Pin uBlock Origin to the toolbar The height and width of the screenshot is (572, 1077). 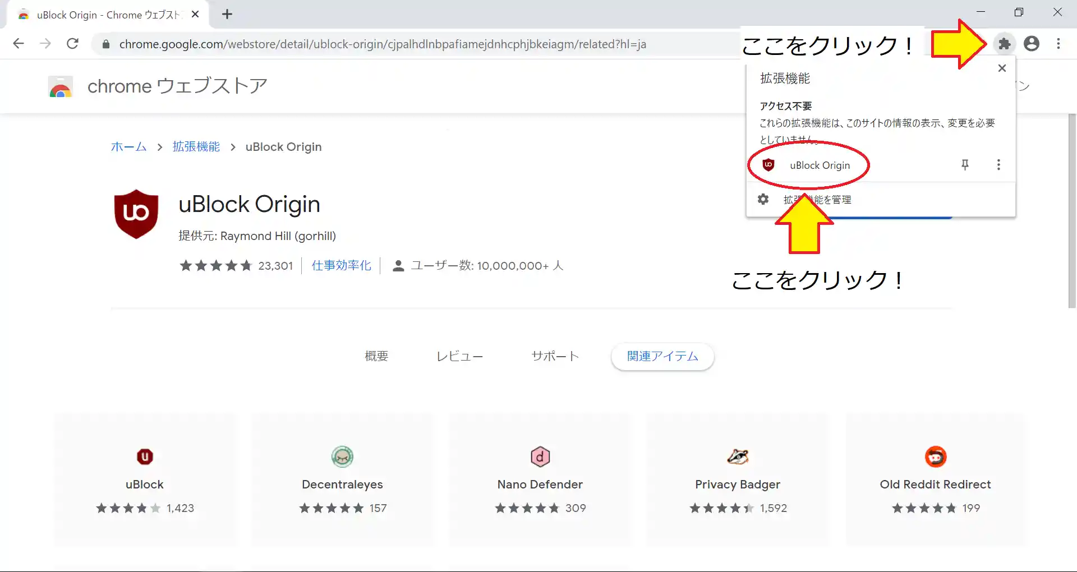(965, 165)
